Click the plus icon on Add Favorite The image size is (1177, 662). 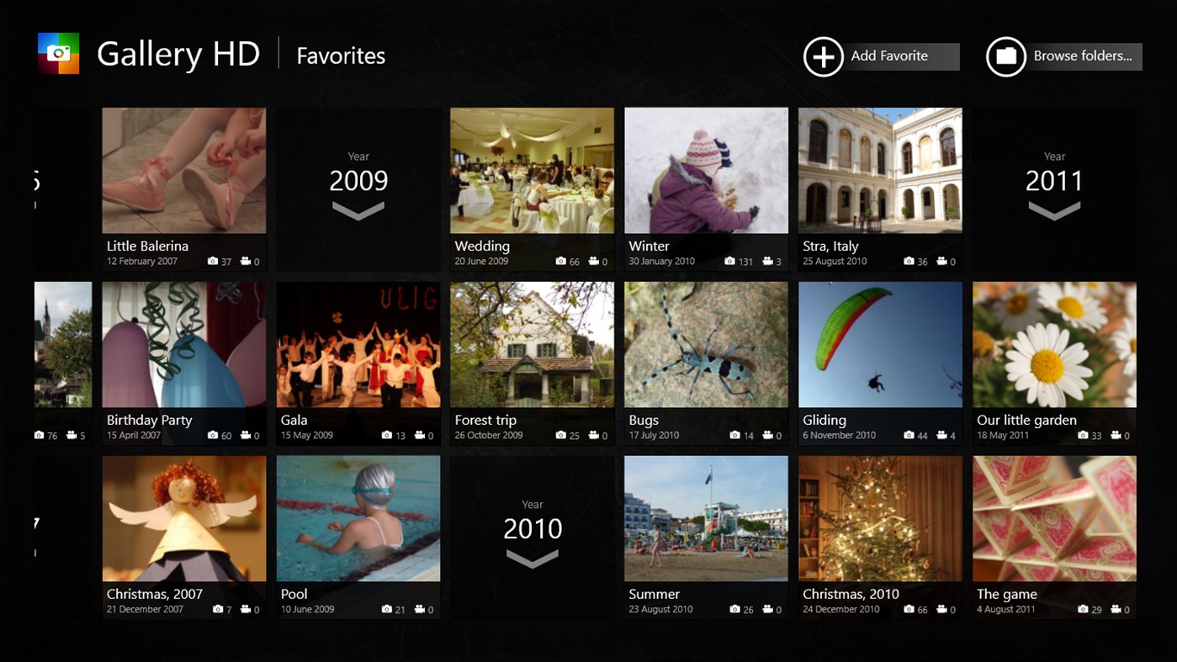tap(823, 56)
